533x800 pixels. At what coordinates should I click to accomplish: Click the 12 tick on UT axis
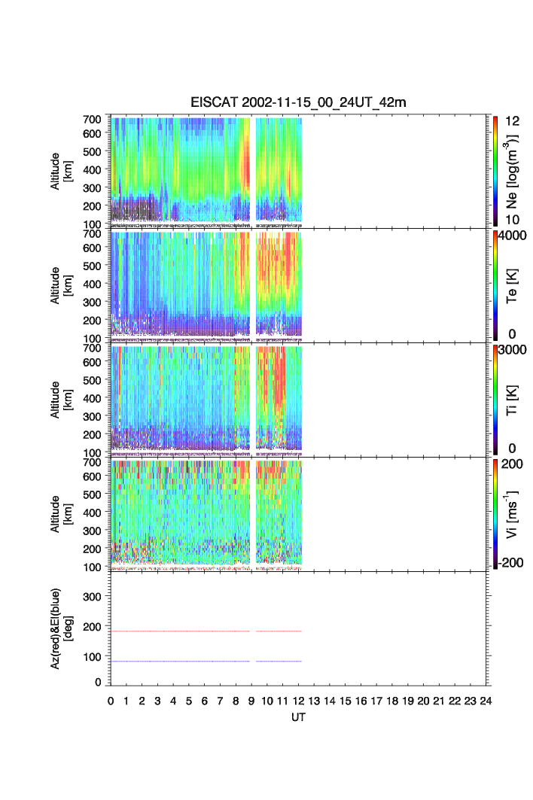(298, 701)
